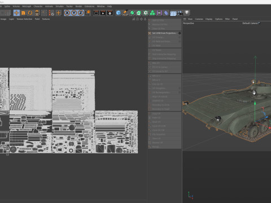Click the Flip Sequence command
Screen dimensions: 271x203
tap(164, 134)
